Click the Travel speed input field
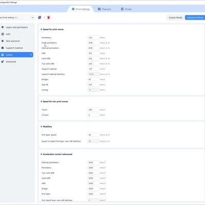 tap(93, 110)
